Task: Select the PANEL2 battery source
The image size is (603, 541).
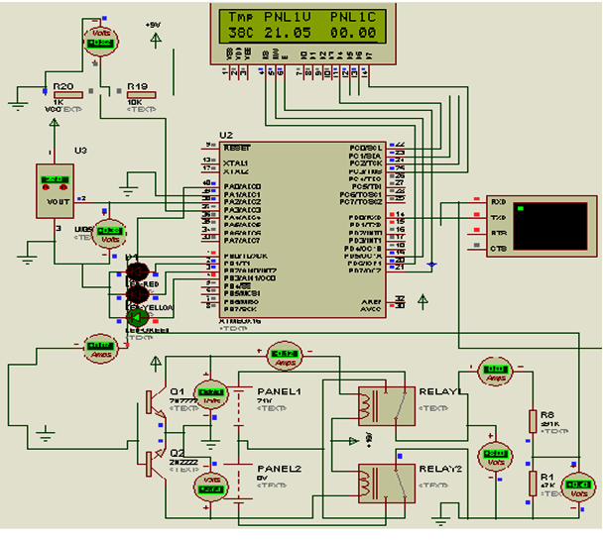Action: point(239,478)
